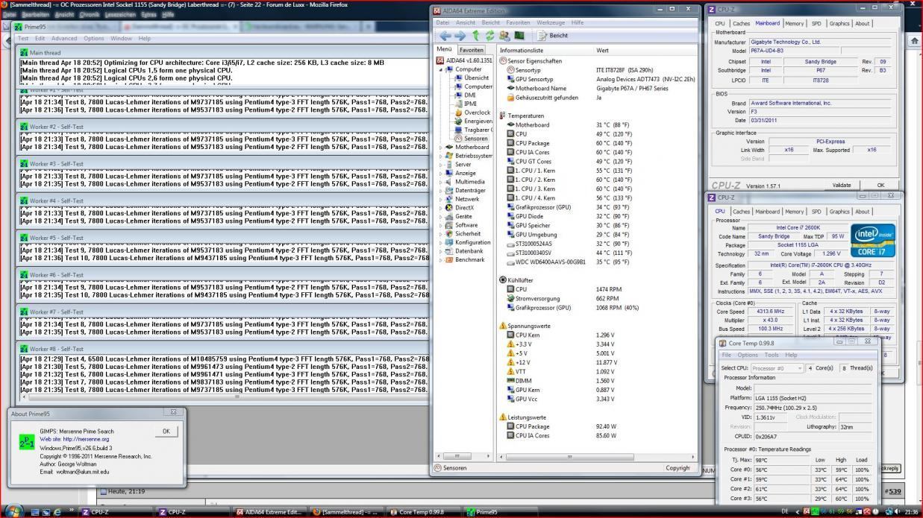Viewport: 923px width, 518px height.
Task: Expand the Betriebssystem node in AIDA64 tree
Action: pyautogui.click(x=440, y=156)
